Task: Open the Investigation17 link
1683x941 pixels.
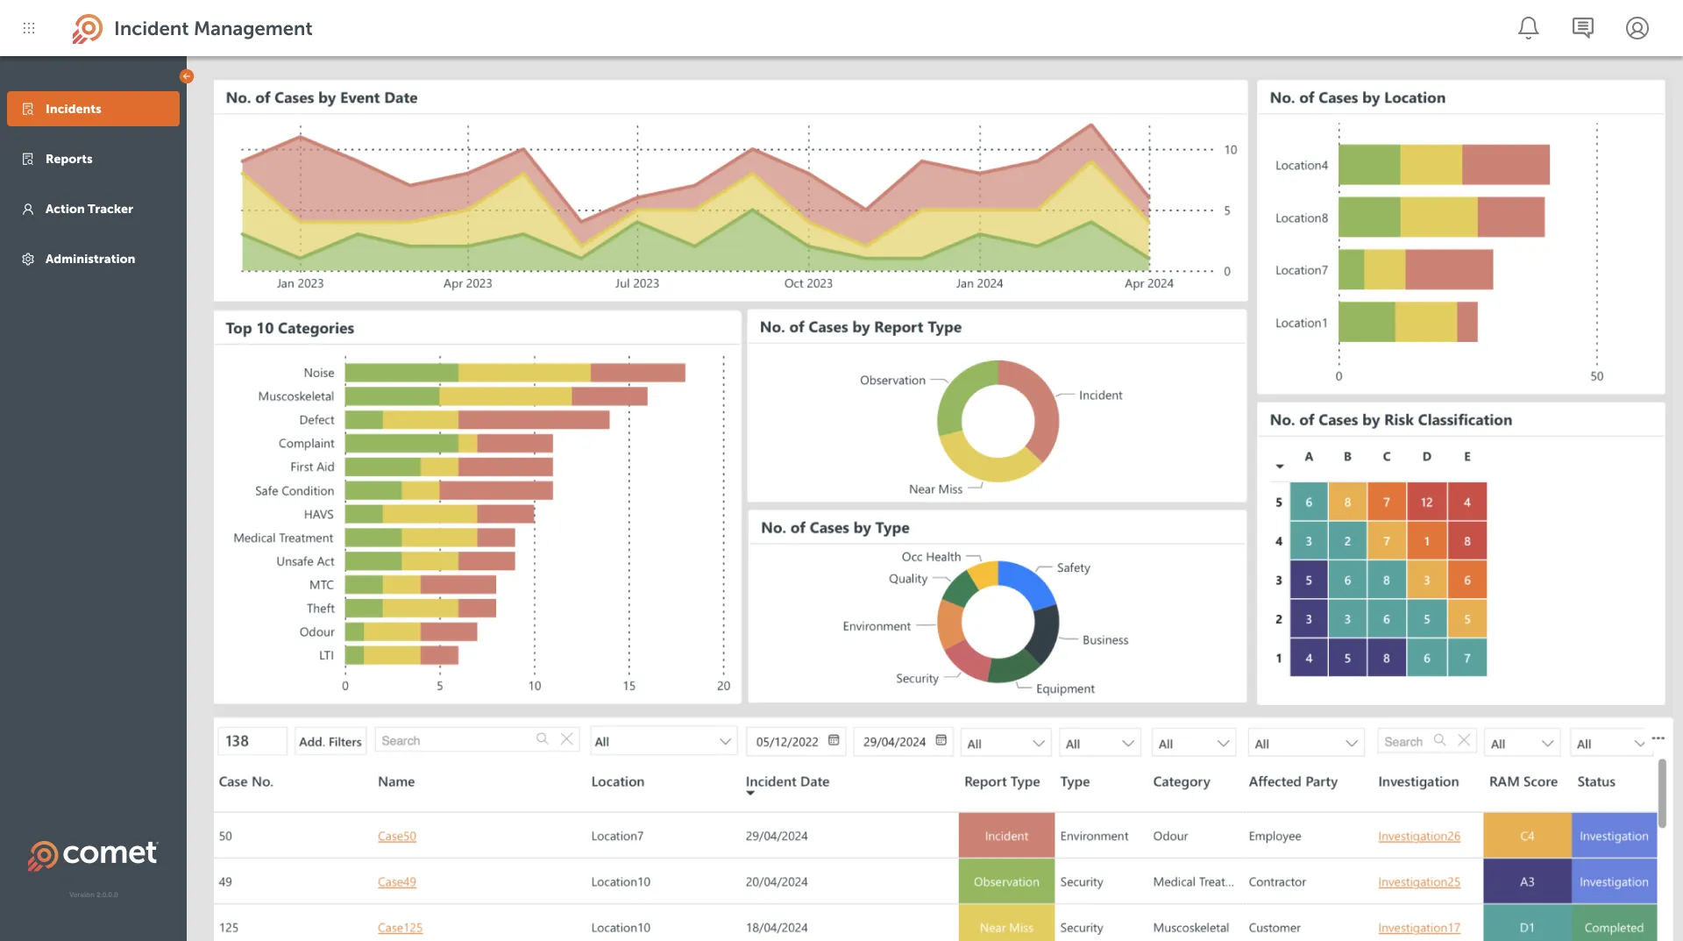Action: click(1419, 927)
